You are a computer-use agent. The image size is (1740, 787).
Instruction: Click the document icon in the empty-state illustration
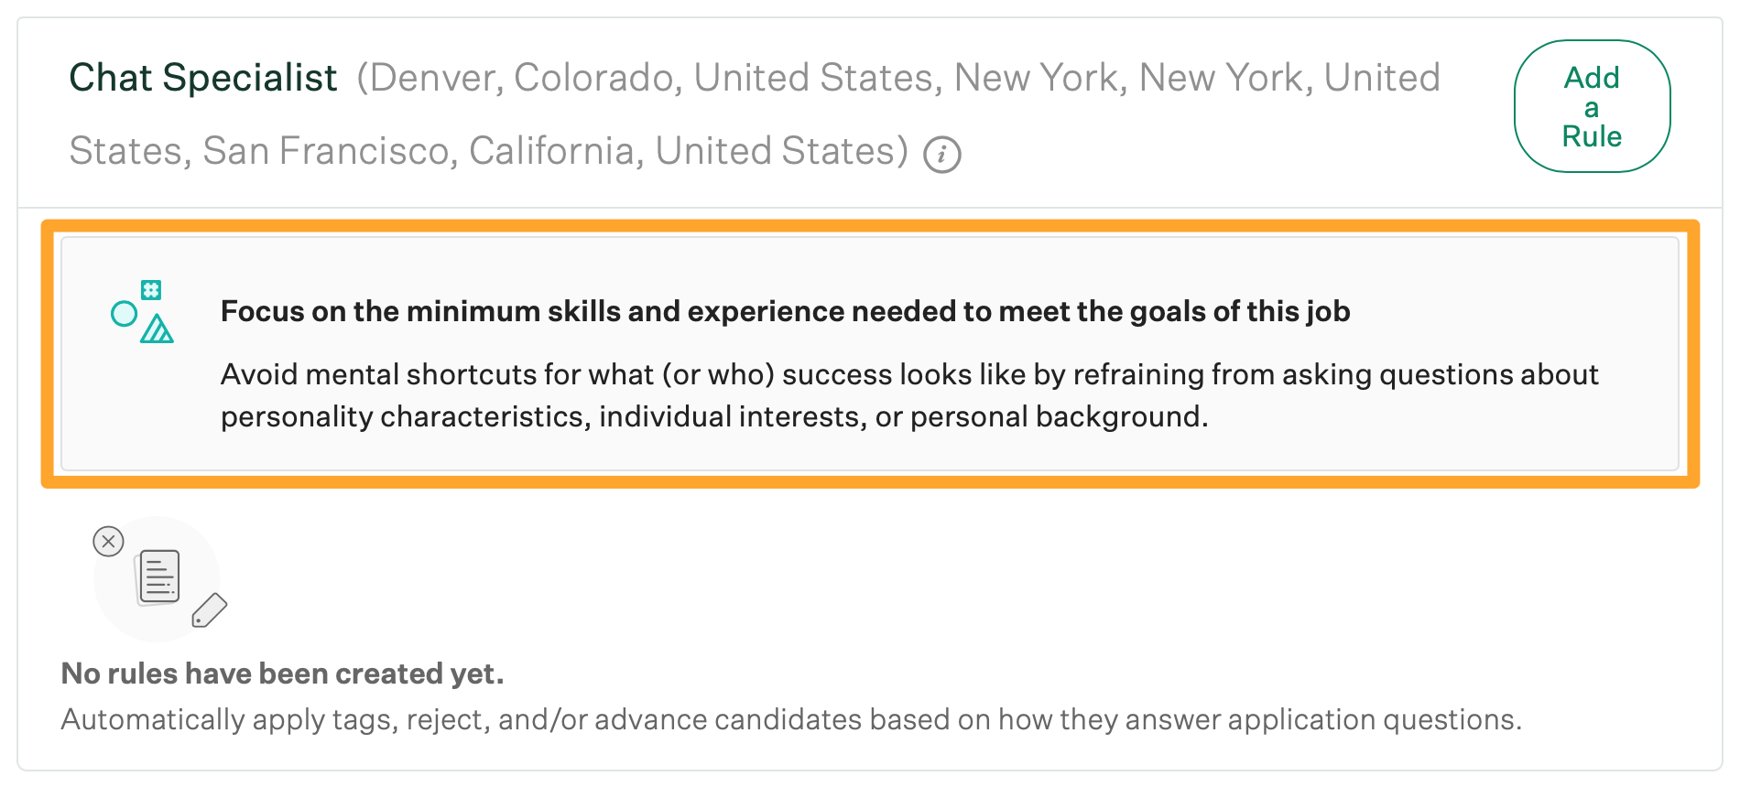coord(158,577)
